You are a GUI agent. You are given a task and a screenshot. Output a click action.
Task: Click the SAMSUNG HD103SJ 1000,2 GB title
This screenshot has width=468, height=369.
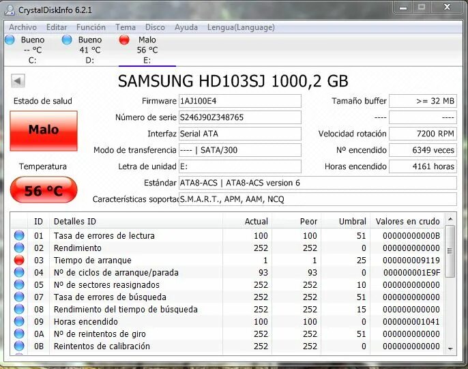click(233, 81)
